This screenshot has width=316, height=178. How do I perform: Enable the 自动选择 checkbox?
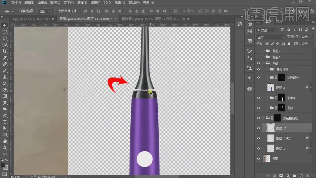click(x=18, y=11)
